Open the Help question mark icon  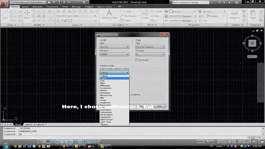pos(236,2)
